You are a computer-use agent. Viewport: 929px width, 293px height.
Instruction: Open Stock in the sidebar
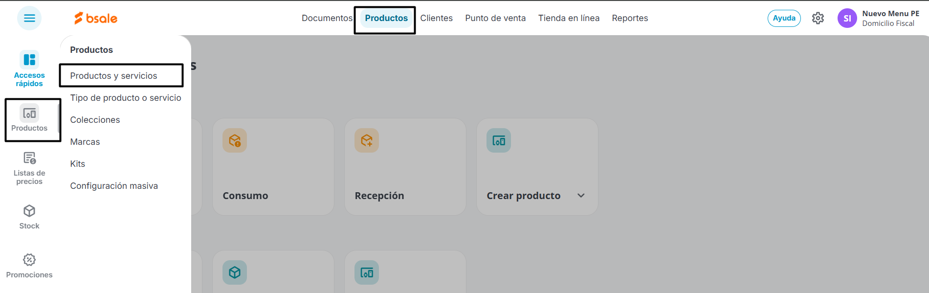(x=29, y=217)
